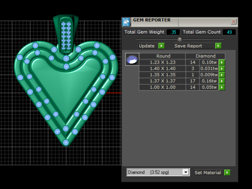Click the green arrow next to Save Report
The height and width of the screenshot is (189, 252).
(218, 46)
